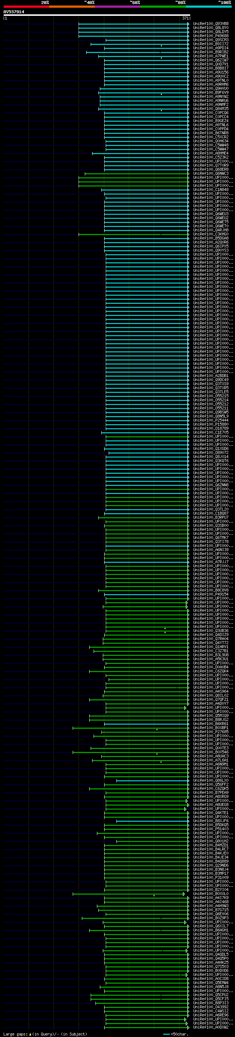235x1037 pixels.
Task: Select the UniRef100_B9F6V9 label
Action: [210, 93]
